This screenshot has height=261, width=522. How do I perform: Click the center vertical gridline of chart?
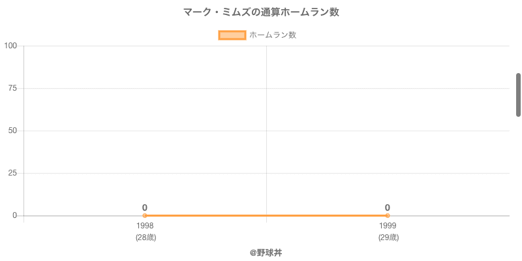click(x=266, y=130)
